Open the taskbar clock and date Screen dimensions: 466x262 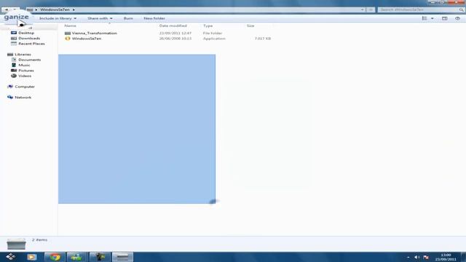coord(446,257)
